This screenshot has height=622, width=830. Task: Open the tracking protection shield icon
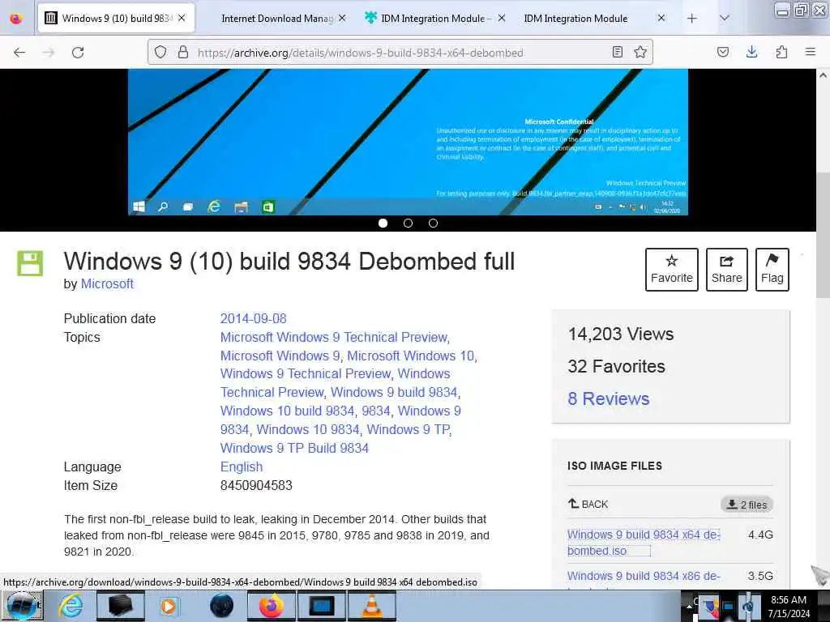click(x=160, y=52)
